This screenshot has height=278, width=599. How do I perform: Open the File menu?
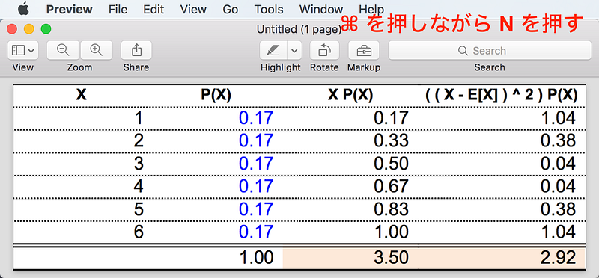(118, 9)
